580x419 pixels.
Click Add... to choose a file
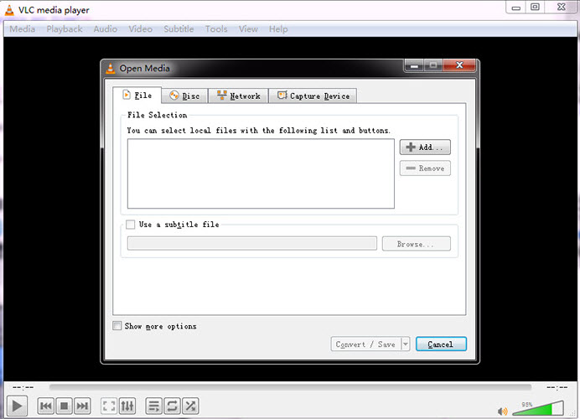(x=425, y=147)
